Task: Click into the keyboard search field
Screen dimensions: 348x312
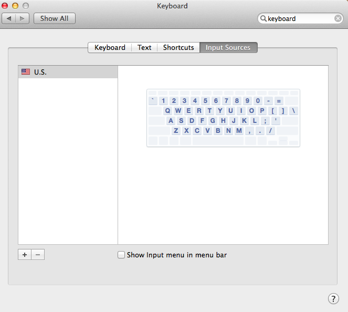Action: point(300,18)
